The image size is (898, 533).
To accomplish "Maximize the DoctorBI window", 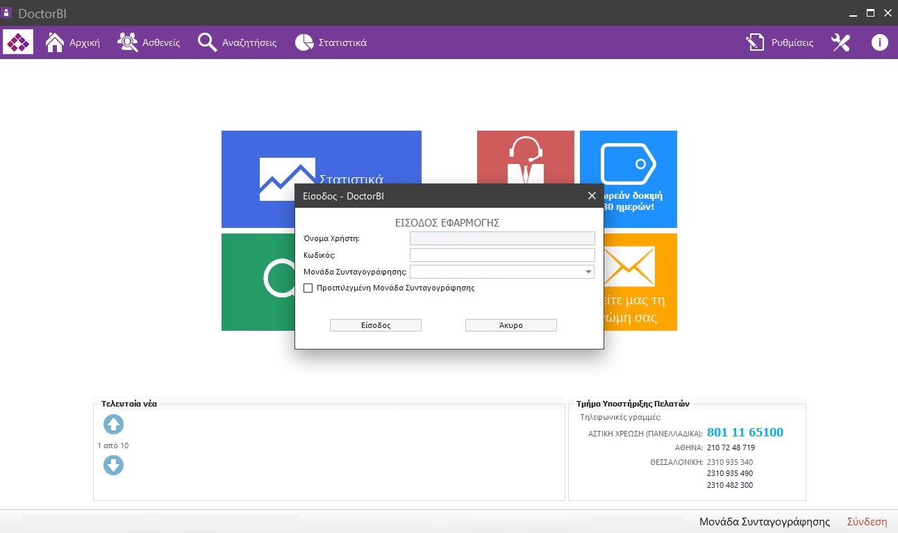I will pyautogui.click(x=871, y=13).
